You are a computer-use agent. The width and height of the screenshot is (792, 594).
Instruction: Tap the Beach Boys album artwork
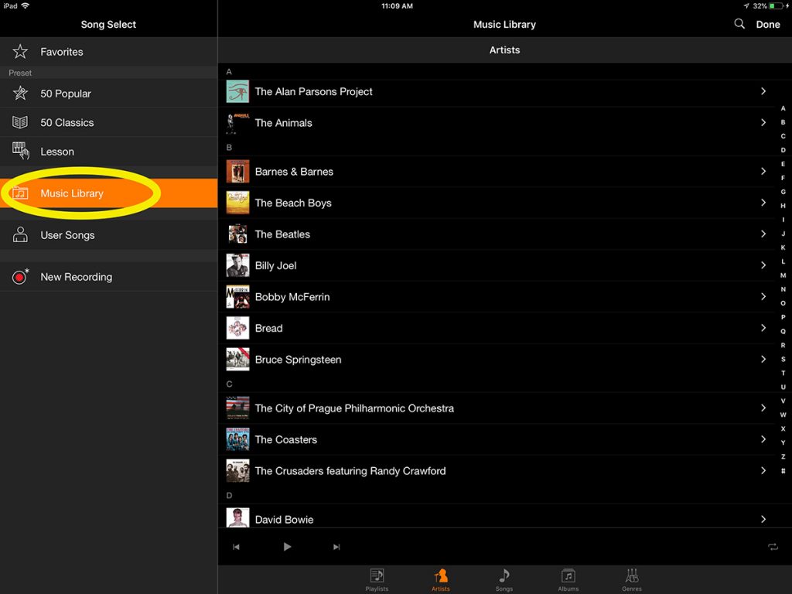[237, 203]
